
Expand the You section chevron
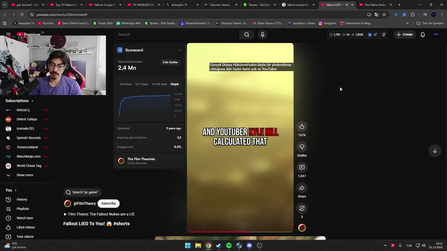coord(15,190)
